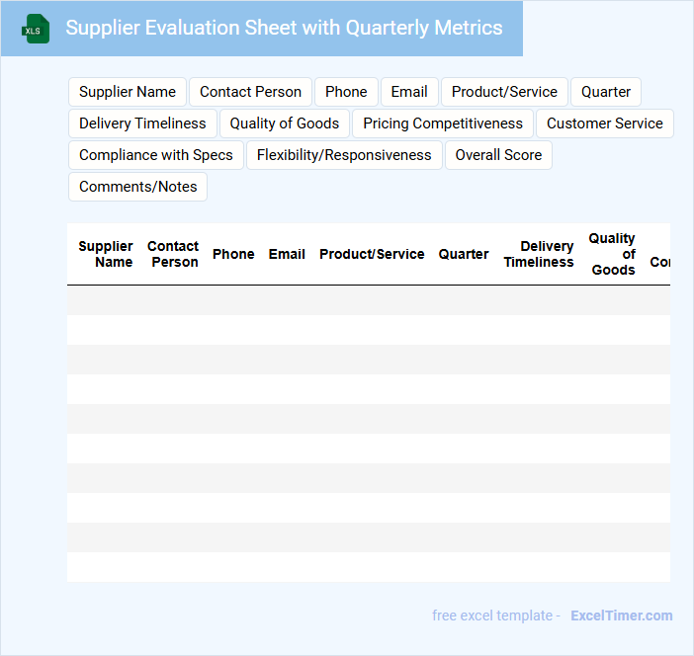
Task: Click the Delivery Timeliness column header
Action: (539, 254)
